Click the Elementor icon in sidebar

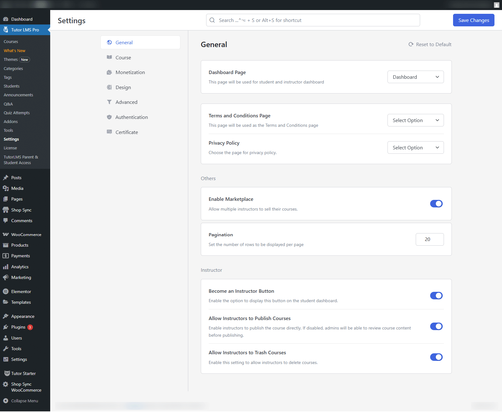coord(6,292)
